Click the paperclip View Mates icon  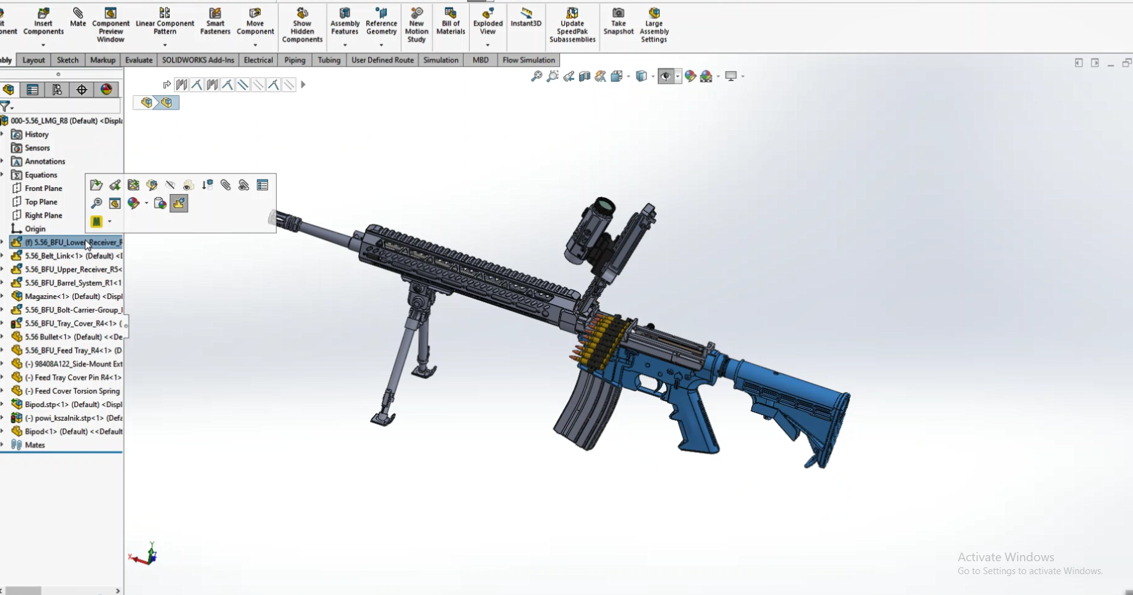pos(226,185)
